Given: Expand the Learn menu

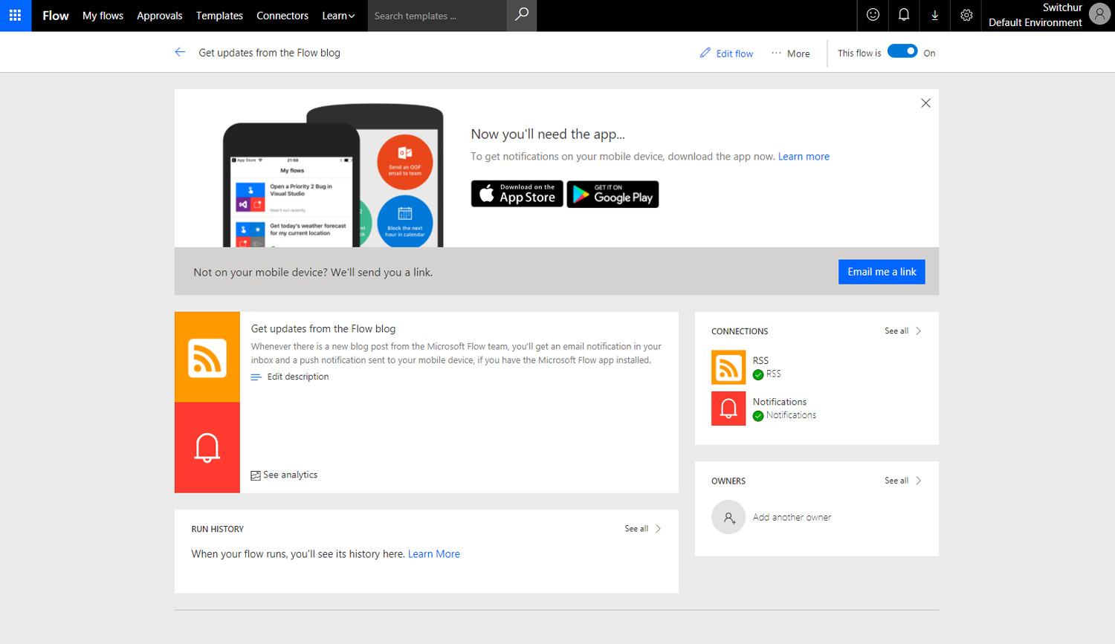Looking at the screenshot, I should click(x=338, y=16).
